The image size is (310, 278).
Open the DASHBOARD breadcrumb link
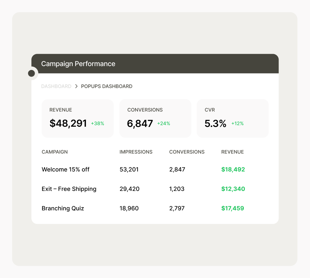point(56,86)
